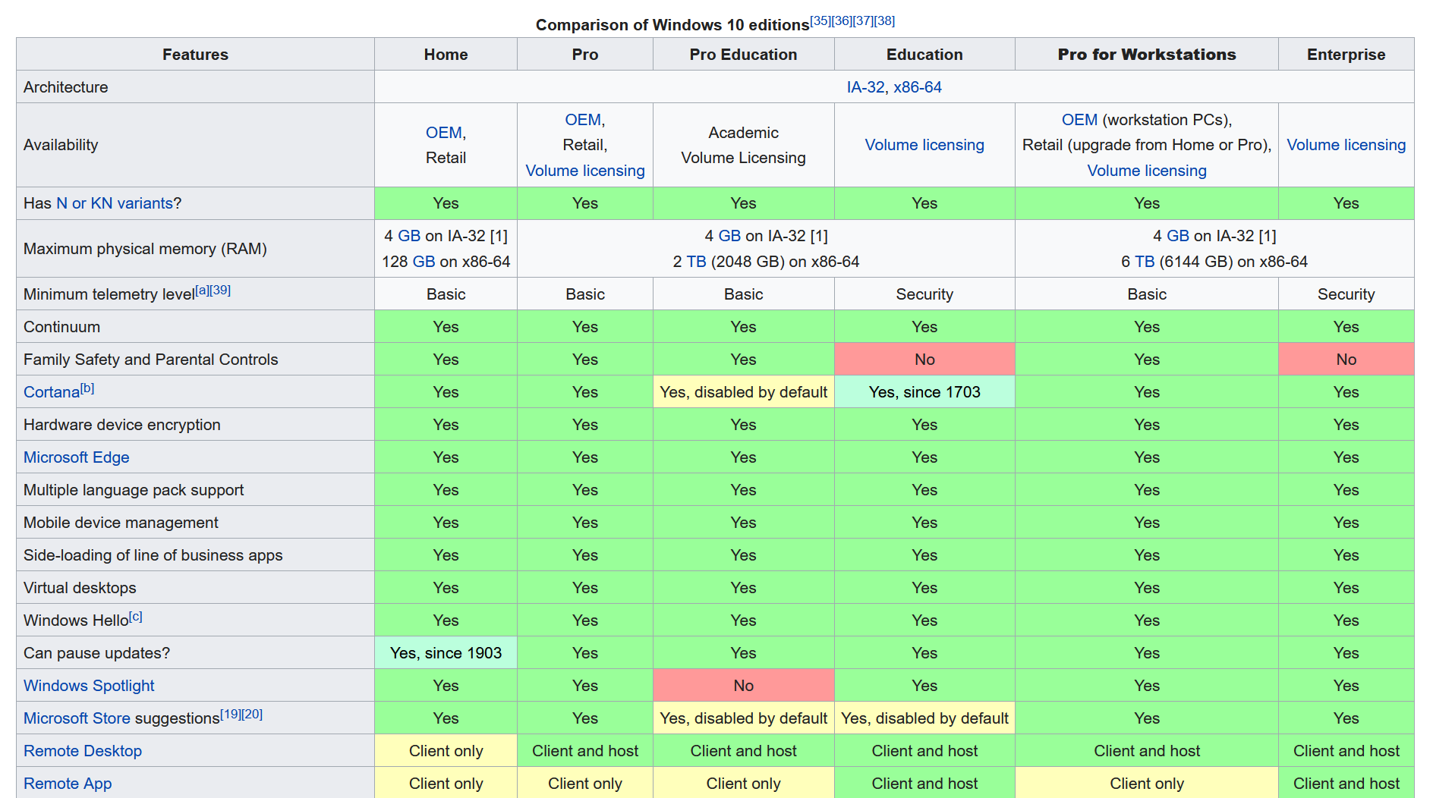This screenshot has width=1433, height=798.
Task: Click the 'Yes, since 1903' cell
Action: 446,653
